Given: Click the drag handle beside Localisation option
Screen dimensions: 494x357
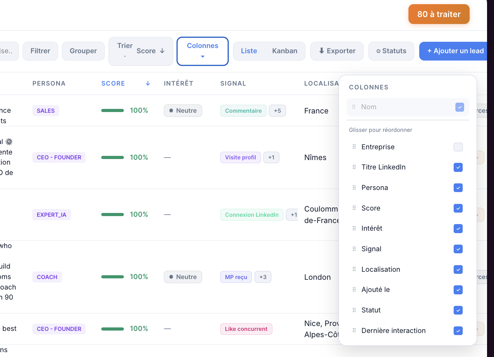Looking at the screenshot, I should tap(354, 269).
